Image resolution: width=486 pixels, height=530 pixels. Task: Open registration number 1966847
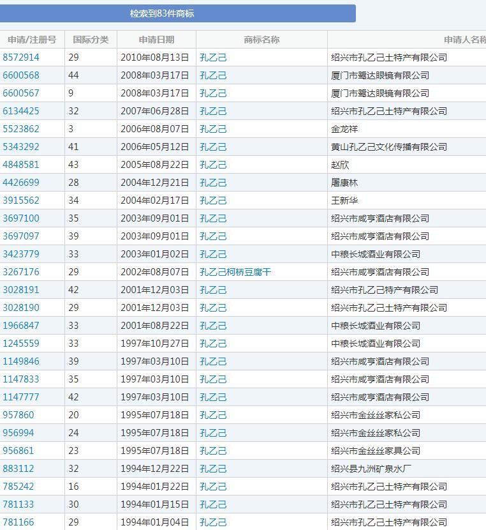(x=21, y=326)
